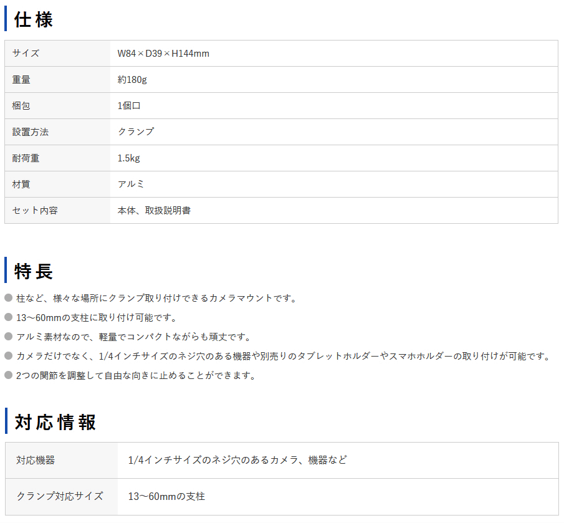Image resolution: width=564 pixels, height=523 pixels.
Task: Click the 本体、取扱説明書 set contents value
Action: click(x=154, y=211)
